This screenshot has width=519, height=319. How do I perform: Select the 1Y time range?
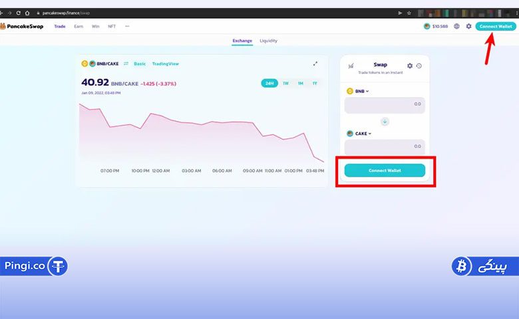[315, 83]
